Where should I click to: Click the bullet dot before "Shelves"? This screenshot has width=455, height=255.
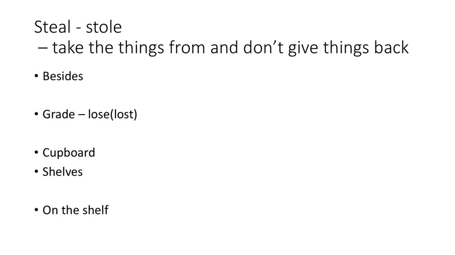pyautogui.click(x=36, y=172)
